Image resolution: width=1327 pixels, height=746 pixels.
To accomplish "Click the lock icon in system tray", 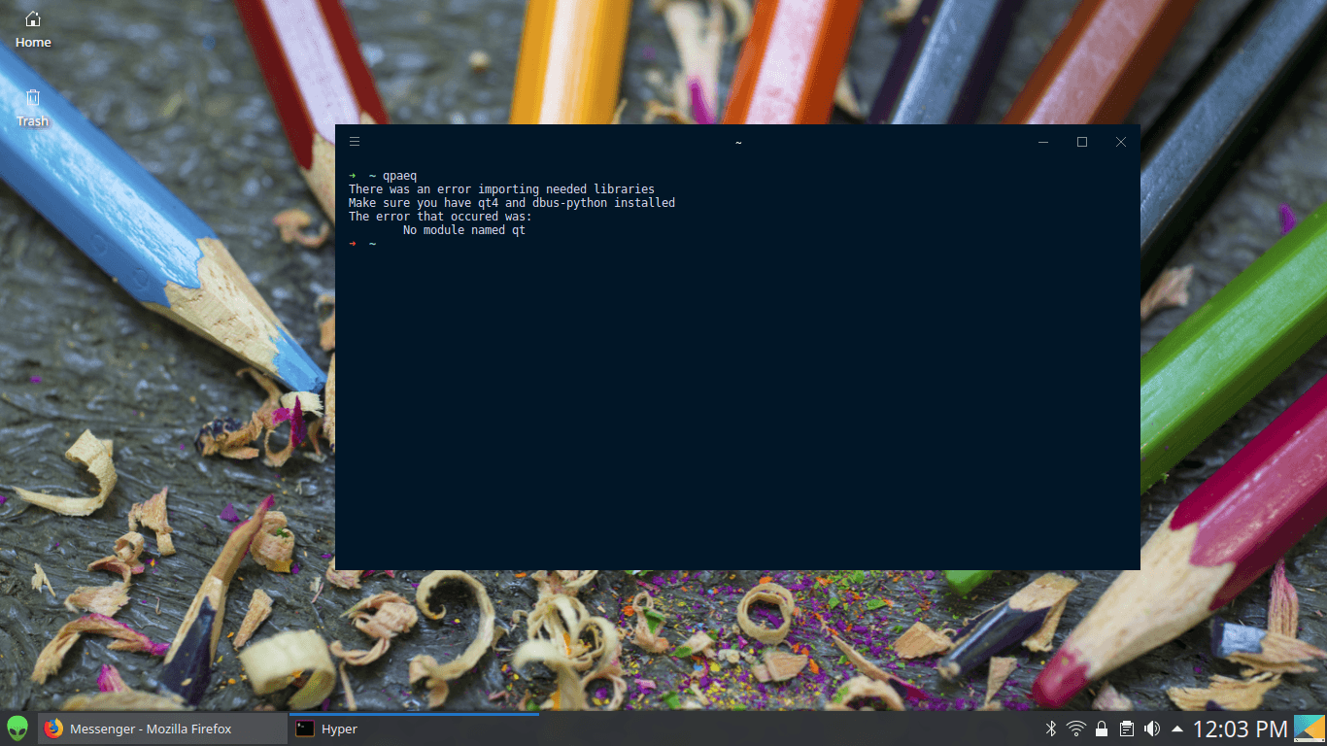I will [1102, 729].
